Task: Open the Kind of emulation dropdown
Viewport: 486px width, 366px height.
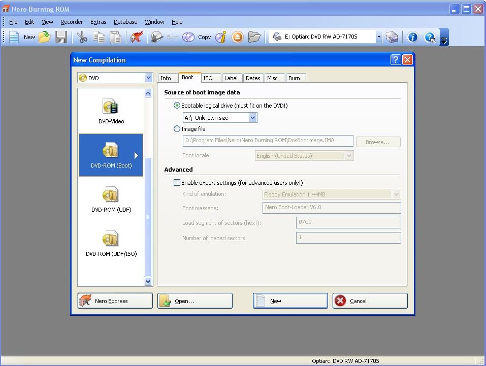Action: tap(396, 194)
